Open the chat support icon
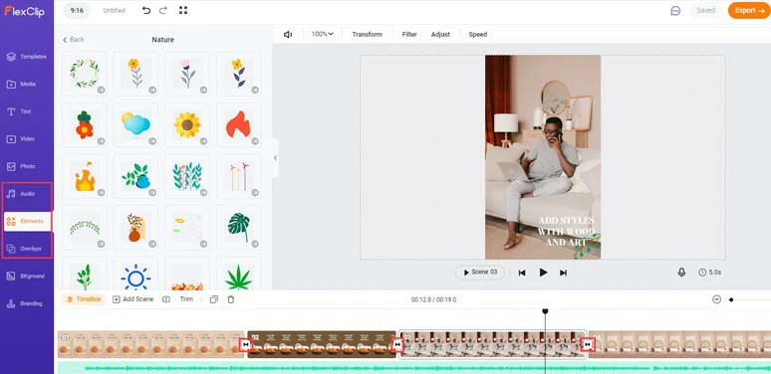The width and height of the screenshot is (771, 374). tap(675, 11)
